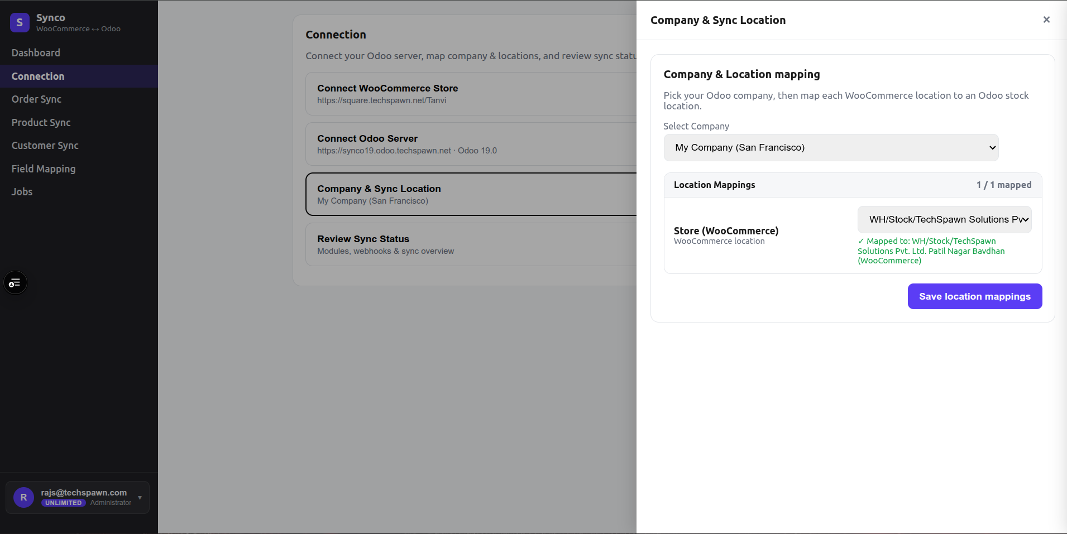Click the green 'Mapped to' status text

tap(931, 251)
